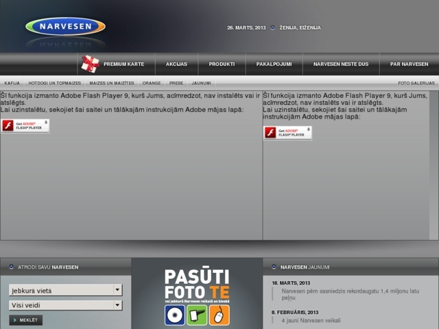Select Produkti in the main navigation
Viewport: 439px width, 329px height.
[222, 64]
